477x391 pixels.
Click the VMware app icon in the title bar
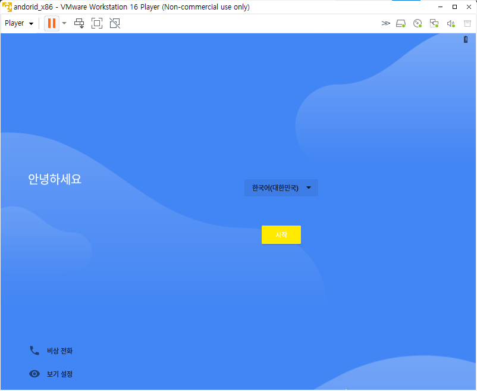click(7, 7)
